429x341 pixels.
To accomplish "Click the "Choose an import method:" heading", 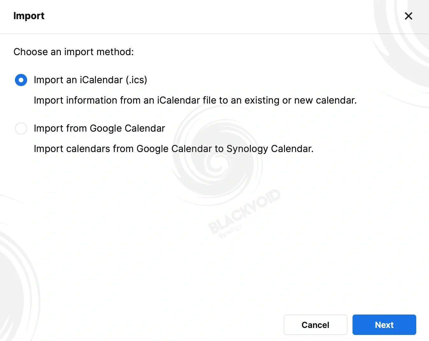I will pyautogui.click(x=74, y=52).
